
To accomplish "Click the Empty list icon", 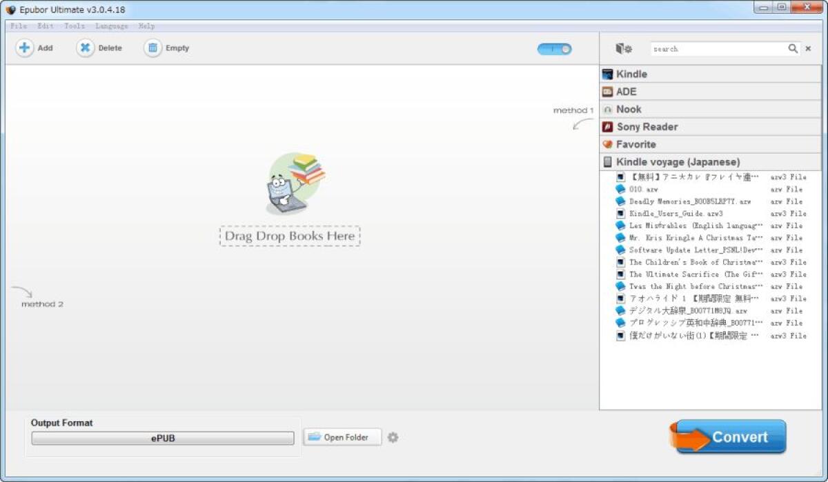I will (x=152, y=48).
